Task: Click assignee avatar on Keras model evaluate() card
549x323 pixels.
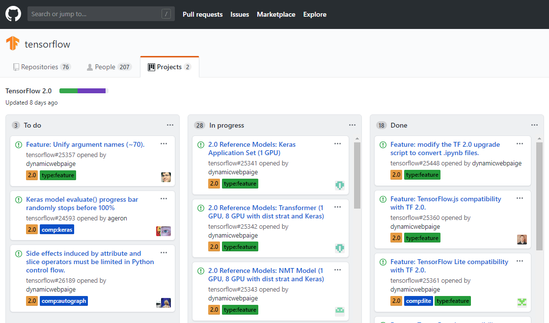Action: pyautogui.click(x=164, y=231)
